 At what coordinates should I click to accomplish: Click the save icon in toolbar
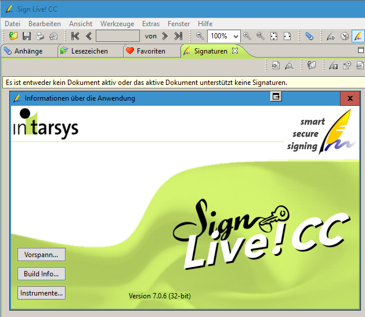tap(27, 36)
